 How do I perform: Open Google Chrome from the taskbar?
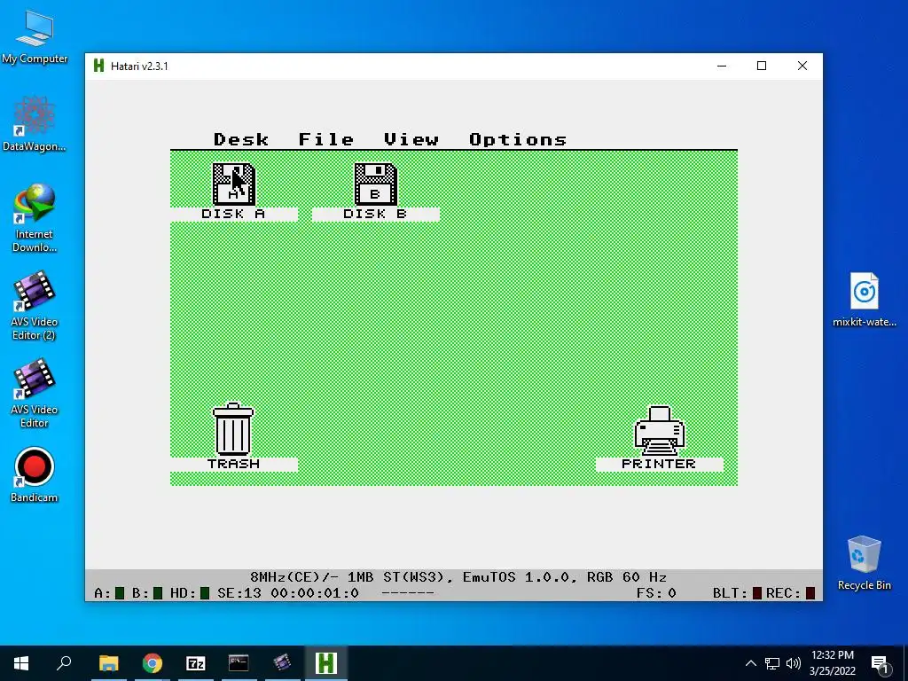pos(153,663)
